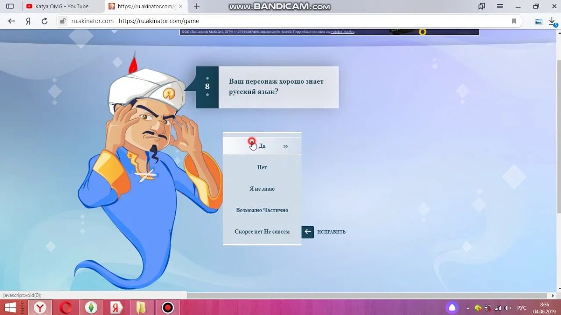Screen dimensions: 561x315
Task: Go back to the previous page
Action: (x=11, y=21)
